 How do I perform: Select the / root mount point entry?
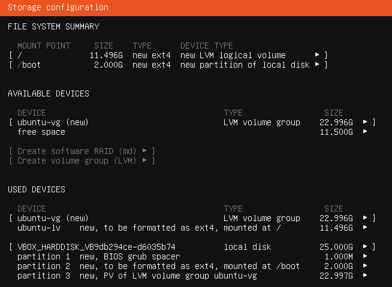click(168, 55)
